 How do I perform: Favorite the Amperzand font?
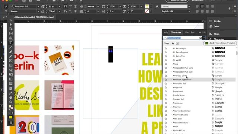(166, 91)
